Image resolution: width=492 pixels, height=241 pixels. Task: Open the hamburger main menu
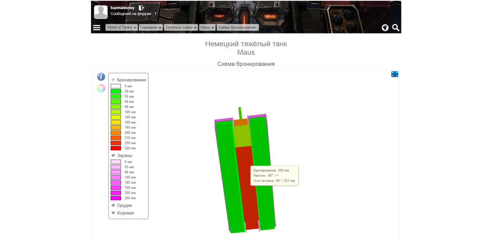97,27
